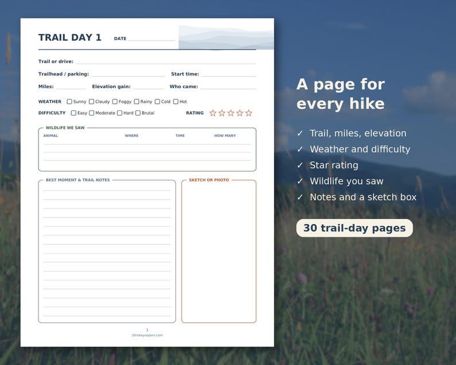Click the HOW MANY column header
The height and width of the screenshot is (365, 456).
[225, 136]
